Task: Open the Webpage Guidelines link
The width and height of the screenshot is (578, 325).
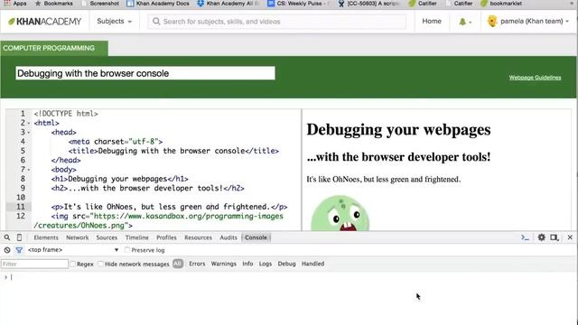Action: point(535,78)
